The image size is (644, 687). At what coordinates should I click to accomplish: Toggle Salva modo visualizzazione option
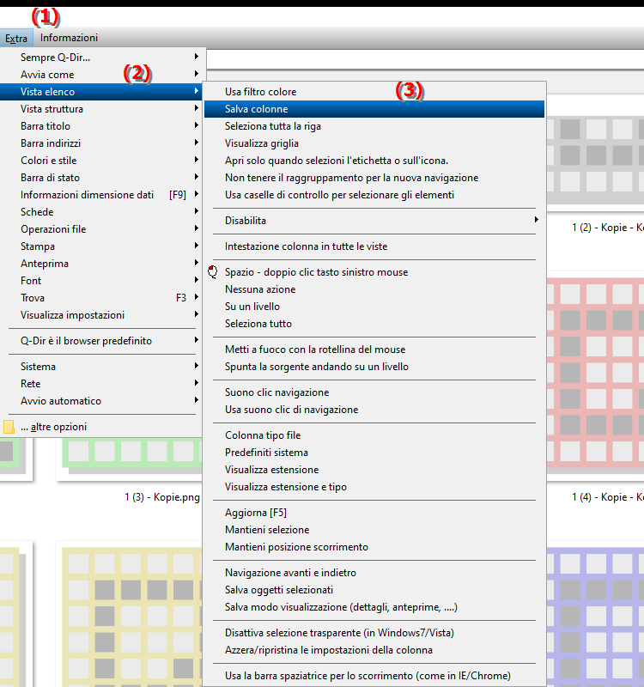374,607
